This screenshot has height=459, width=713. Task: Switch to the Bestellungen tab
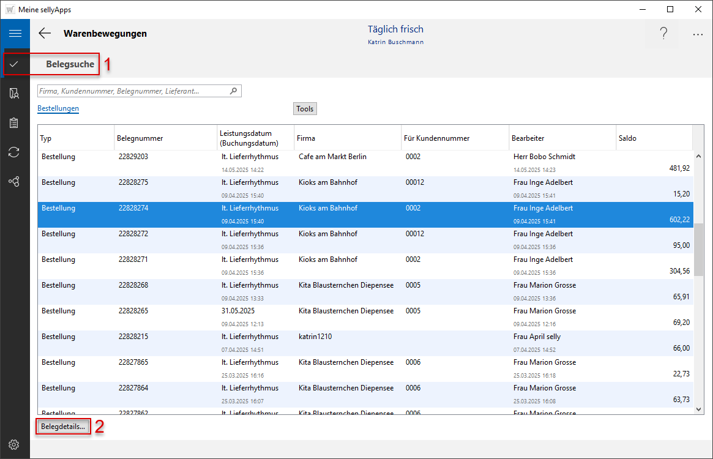(58, 109)
